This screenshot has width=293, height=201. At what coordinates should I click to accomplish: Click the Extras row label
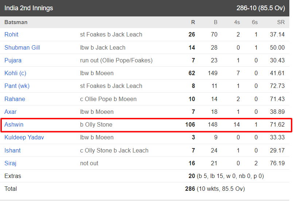coord(13,176)
